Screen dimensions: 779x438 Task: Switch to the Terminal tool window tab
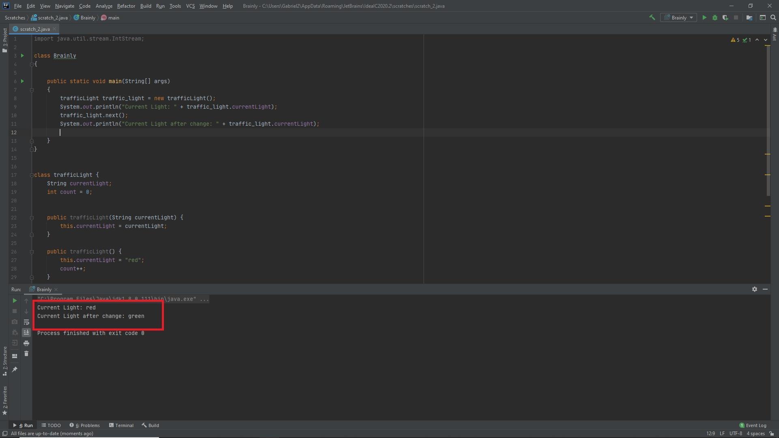[x=121, y=425]
